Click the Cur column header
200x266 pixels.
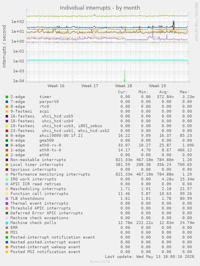123,92
